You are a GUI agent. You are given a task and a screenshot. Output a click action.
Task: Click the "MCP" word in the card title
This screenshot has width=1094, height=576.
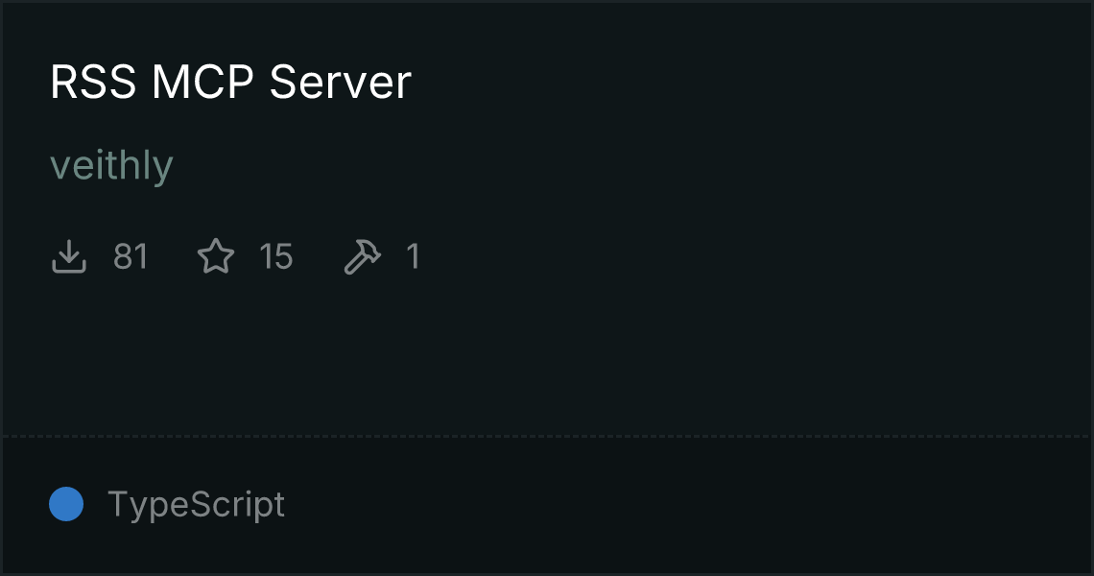(203, 82)
